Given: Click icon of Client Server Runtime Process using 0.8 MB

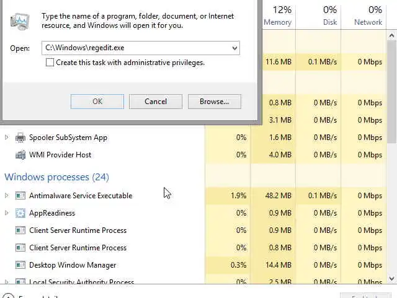Looking at the screenshot, I should click(x=20, y=248).
